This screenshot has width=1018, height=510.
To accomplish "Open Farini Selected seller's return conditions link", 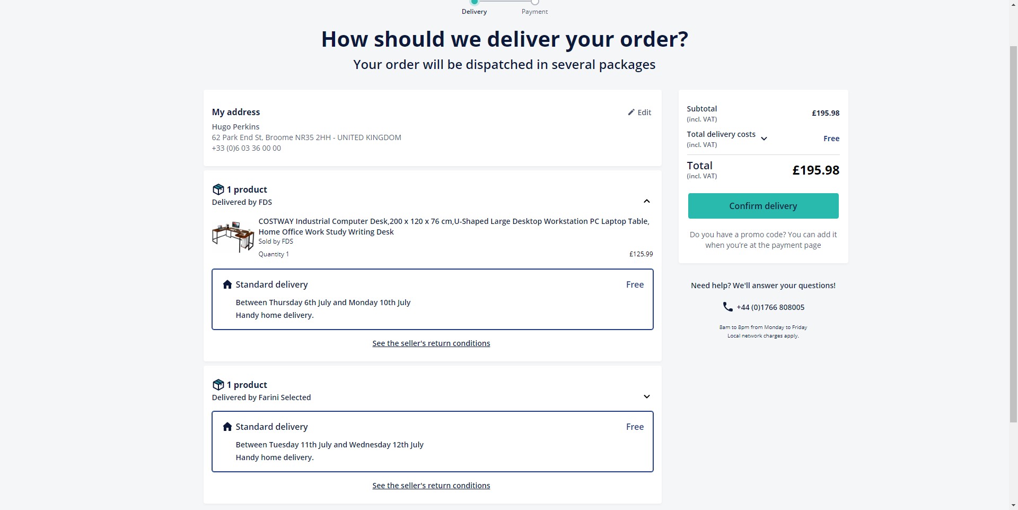I will coord(431,486).
